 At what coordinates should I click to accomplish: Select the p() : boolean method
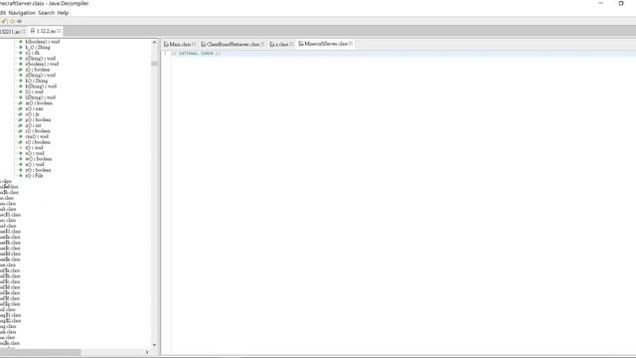point(38,119)
